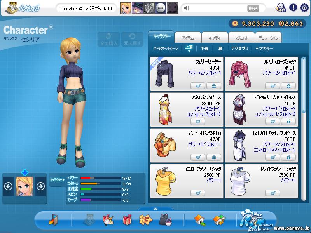Add ホワイトフラワーTシャツ to cart
This screenshot has height=233, width=311.
click(x=273, y=193)
